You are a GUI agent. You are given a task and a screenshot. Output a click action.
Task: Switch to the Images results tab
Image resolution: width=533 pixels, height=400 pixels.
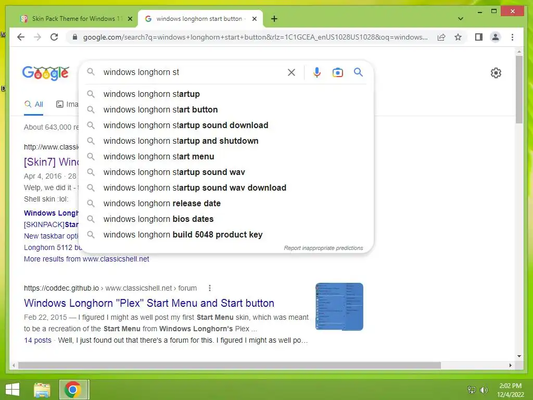tap(67, 104)
